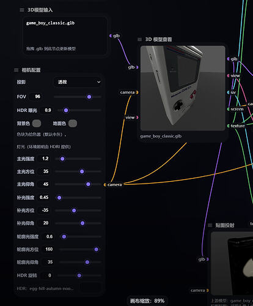Click the 画布缩放: 89% zoom indicator
This screenshot has height=306, width=253.
click(x=147, y=301)
